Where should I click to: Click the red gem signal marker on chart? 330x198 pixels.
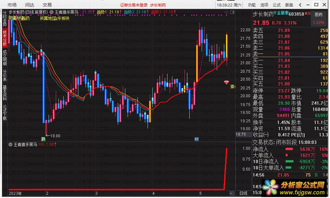(227, 82)
